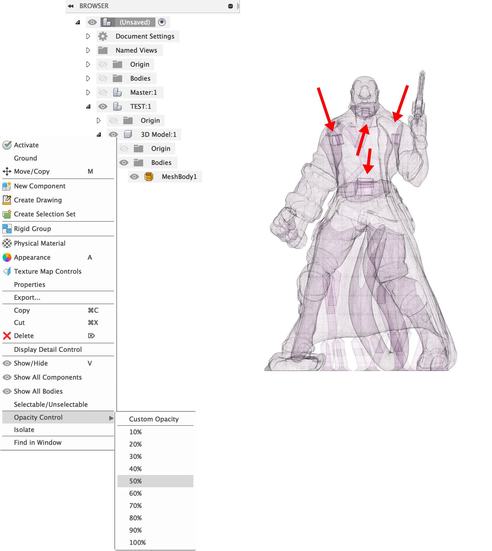Click the Activate checkmark icon
This screenshot has height=551, width=492.
click(x=7, y=145)
